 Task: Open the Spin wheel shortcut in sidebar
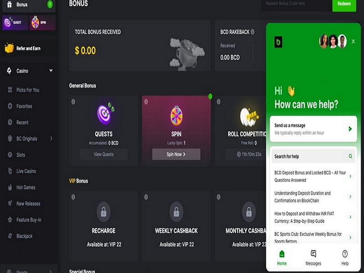42,22
